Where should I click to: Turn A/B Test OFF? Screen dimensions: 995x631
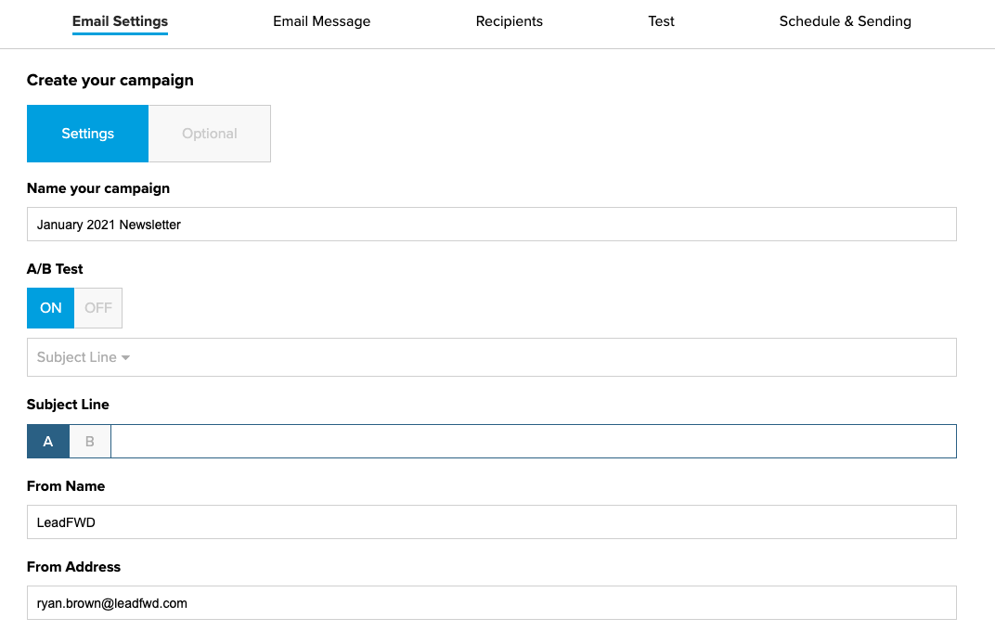tap(98, 308)
